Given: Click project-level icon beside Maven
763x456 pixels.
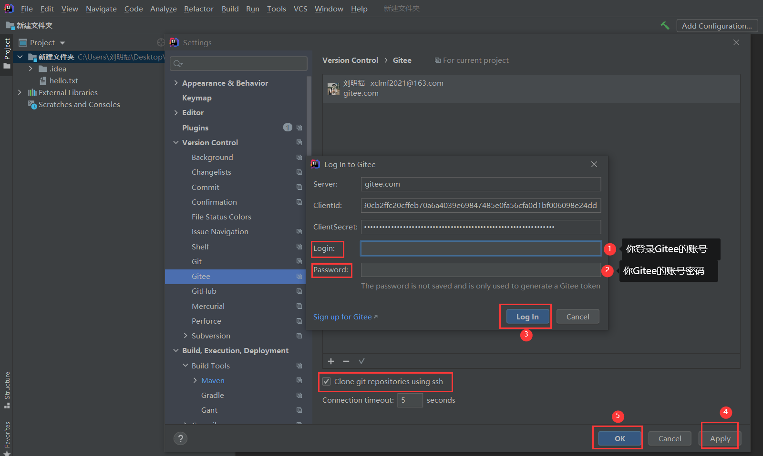Looking at the screenshot, I should (299, 380).
